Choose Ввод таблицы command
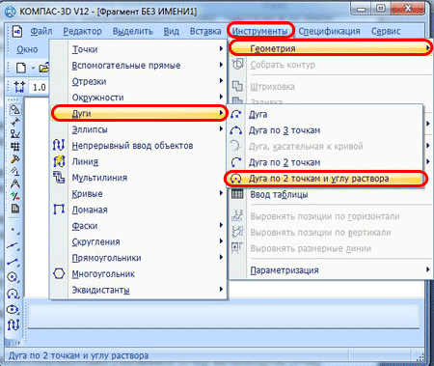The width and height of the screenshot is (434, 366). click(330, 194)
